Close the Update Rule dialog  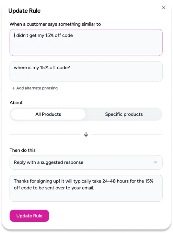[x=164, y=7]
